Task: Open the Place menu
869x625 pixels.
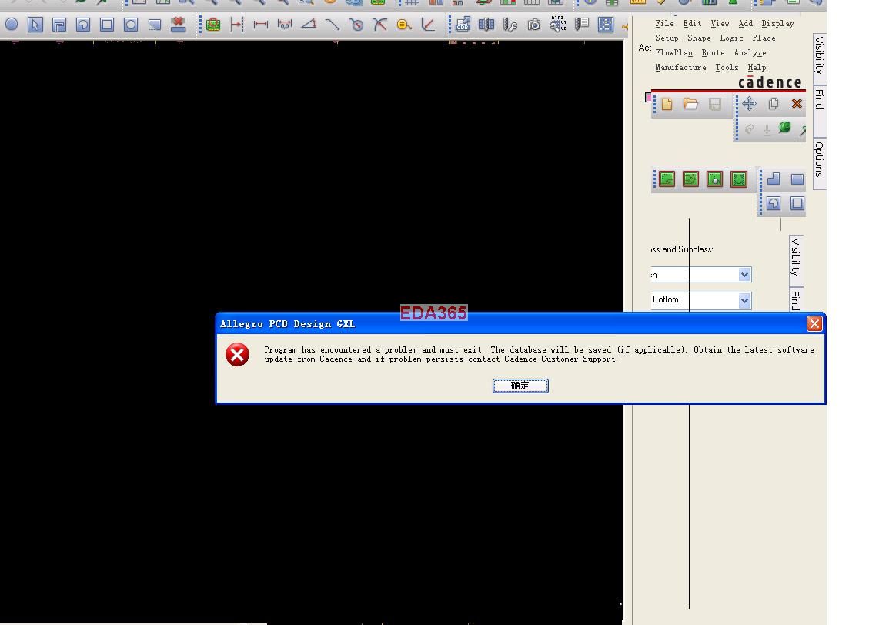Action: 764,38
